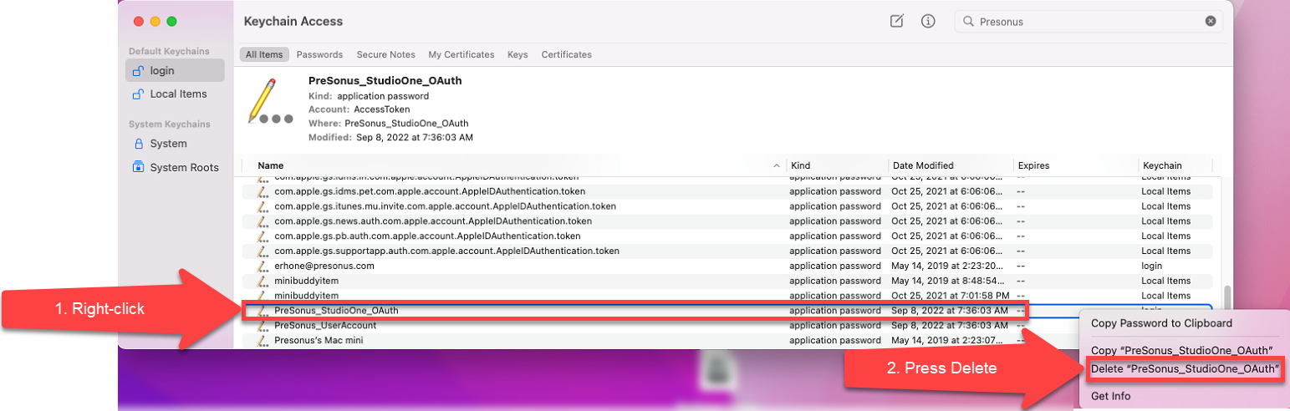Viewport: 1290px width, 411px height.
Task: Click pencil icon of com.apple.gs.news.auth row
Action: click(x=262, y=221)
